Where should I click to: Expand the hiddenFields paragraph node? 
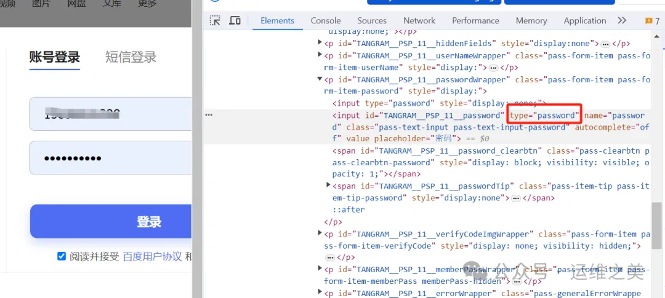click(320, 43)
